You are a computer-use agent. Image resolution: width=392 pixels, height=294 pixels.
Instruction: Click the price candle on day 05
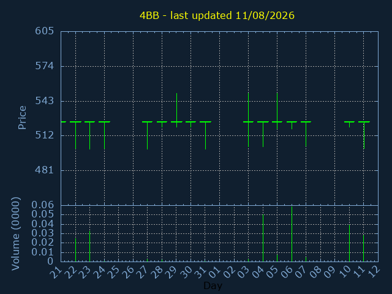(x=277, y=111)
